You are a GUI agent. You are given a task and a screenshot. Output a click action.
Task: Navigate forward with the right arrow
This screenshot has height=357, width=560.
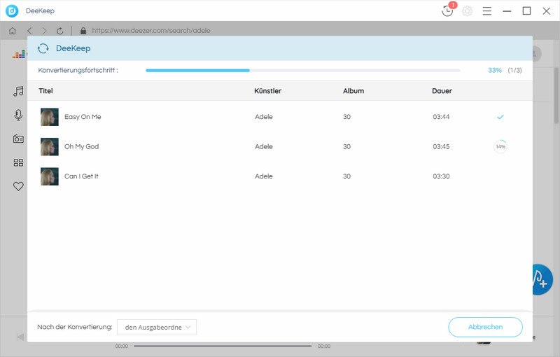(x=44, y=31)
